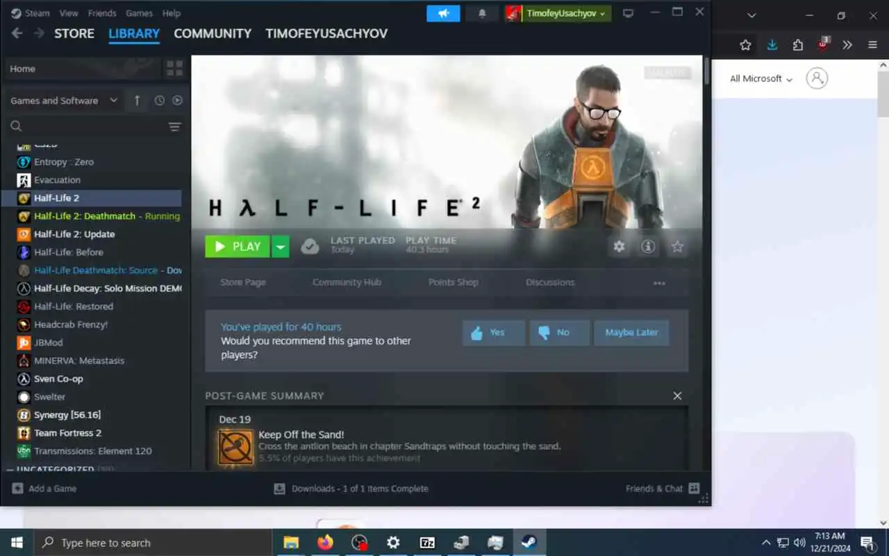Switch to the COMMUNITY tab
The image size is (889, 556).
coord(213,33)
